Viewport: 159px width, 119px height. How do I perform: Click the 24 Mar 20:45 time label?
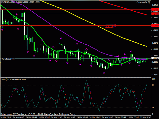[x=108, y=117]
